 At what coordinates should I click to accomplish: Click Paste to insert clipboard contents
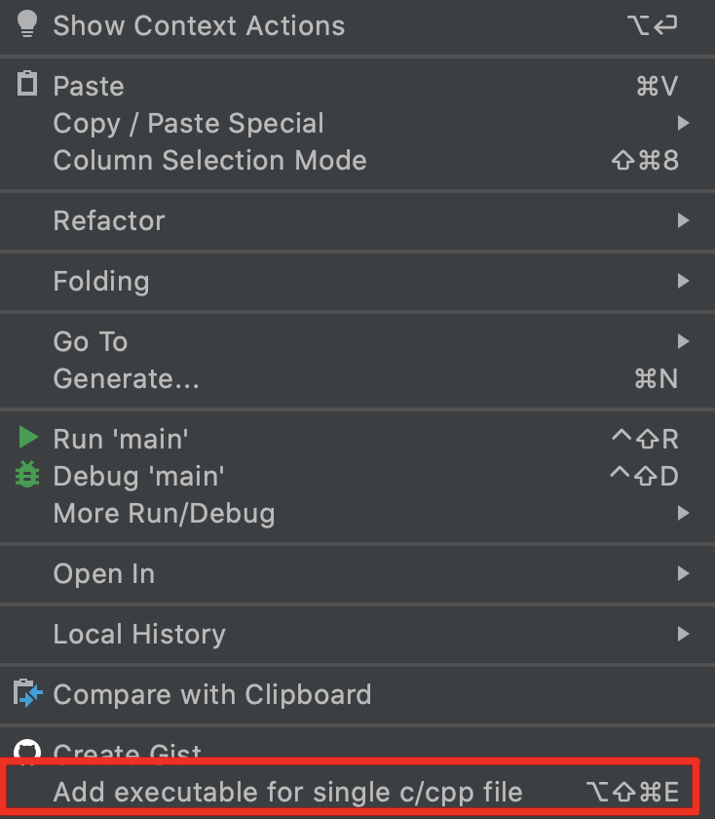click(x=88, y=86)
